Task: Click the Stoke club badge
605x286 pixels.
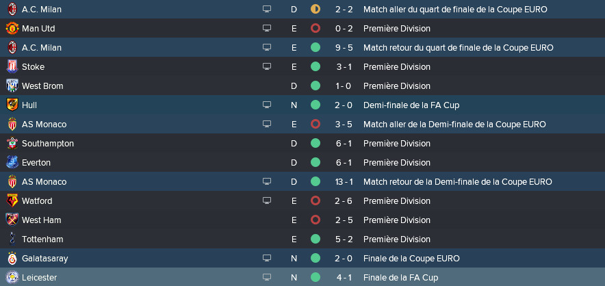Action: coord(12,67)
